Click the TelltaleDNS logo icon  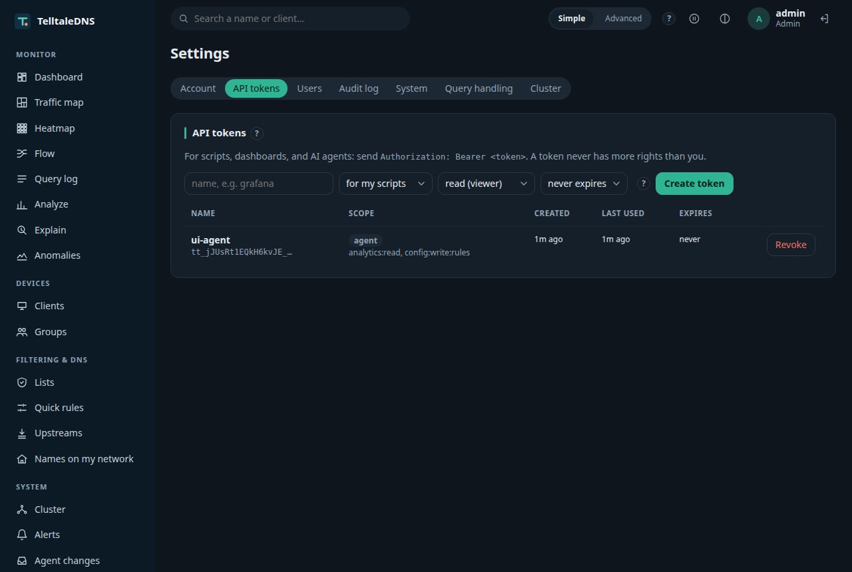(x=22, y=21)
